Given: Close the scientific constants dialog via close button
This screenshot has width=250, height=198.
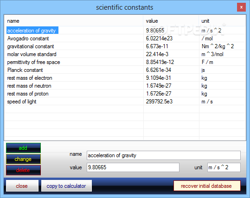Looking at the screenshot, I should 22,186.
